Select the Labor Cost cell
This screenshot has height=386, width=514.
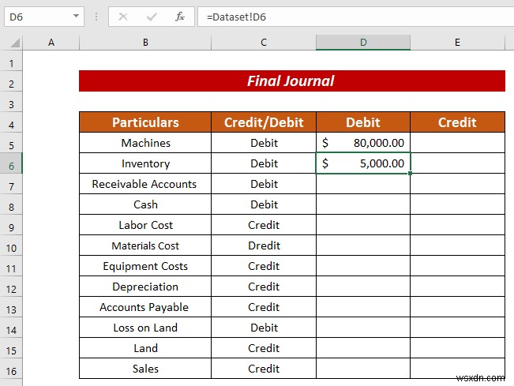145,225
